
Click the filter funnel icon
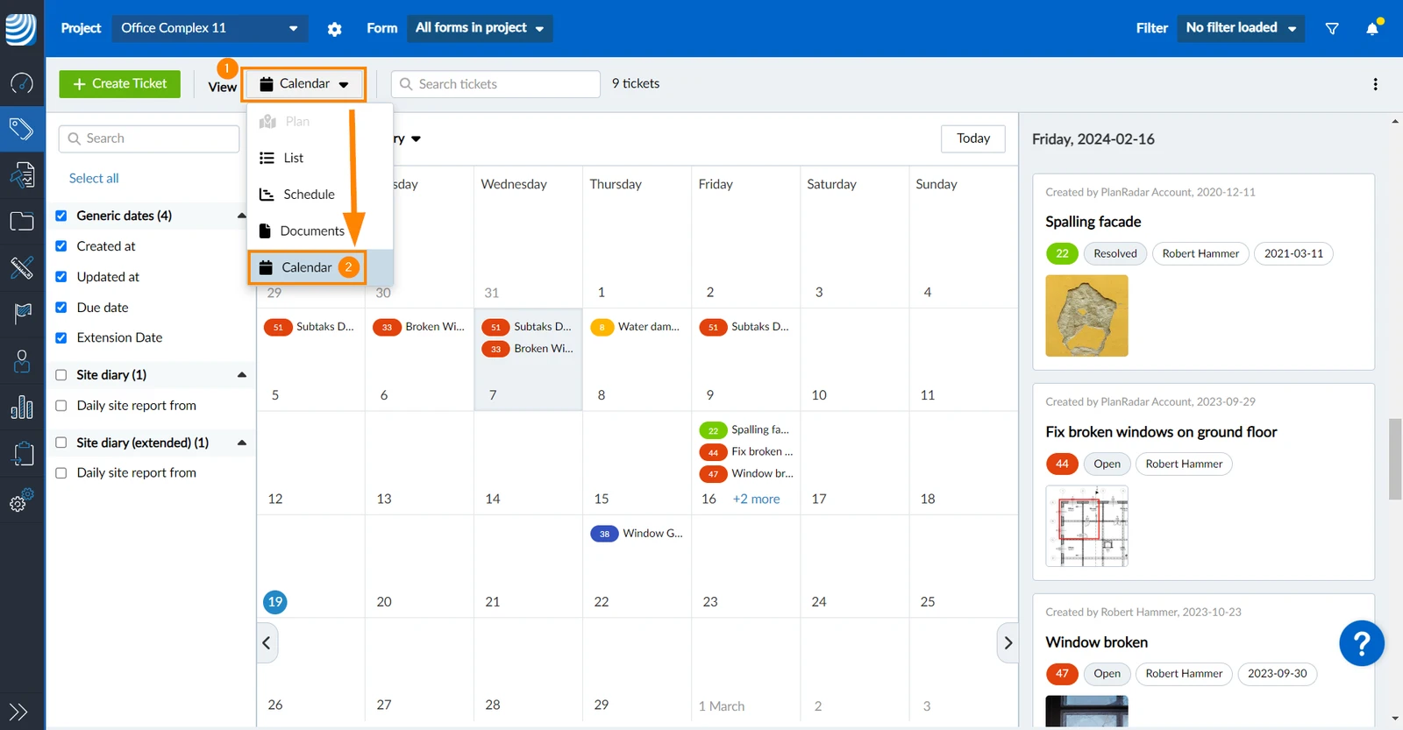point(1332,29)
